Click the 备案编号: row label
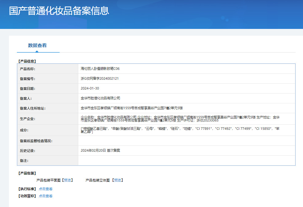 tap(27, 79)
